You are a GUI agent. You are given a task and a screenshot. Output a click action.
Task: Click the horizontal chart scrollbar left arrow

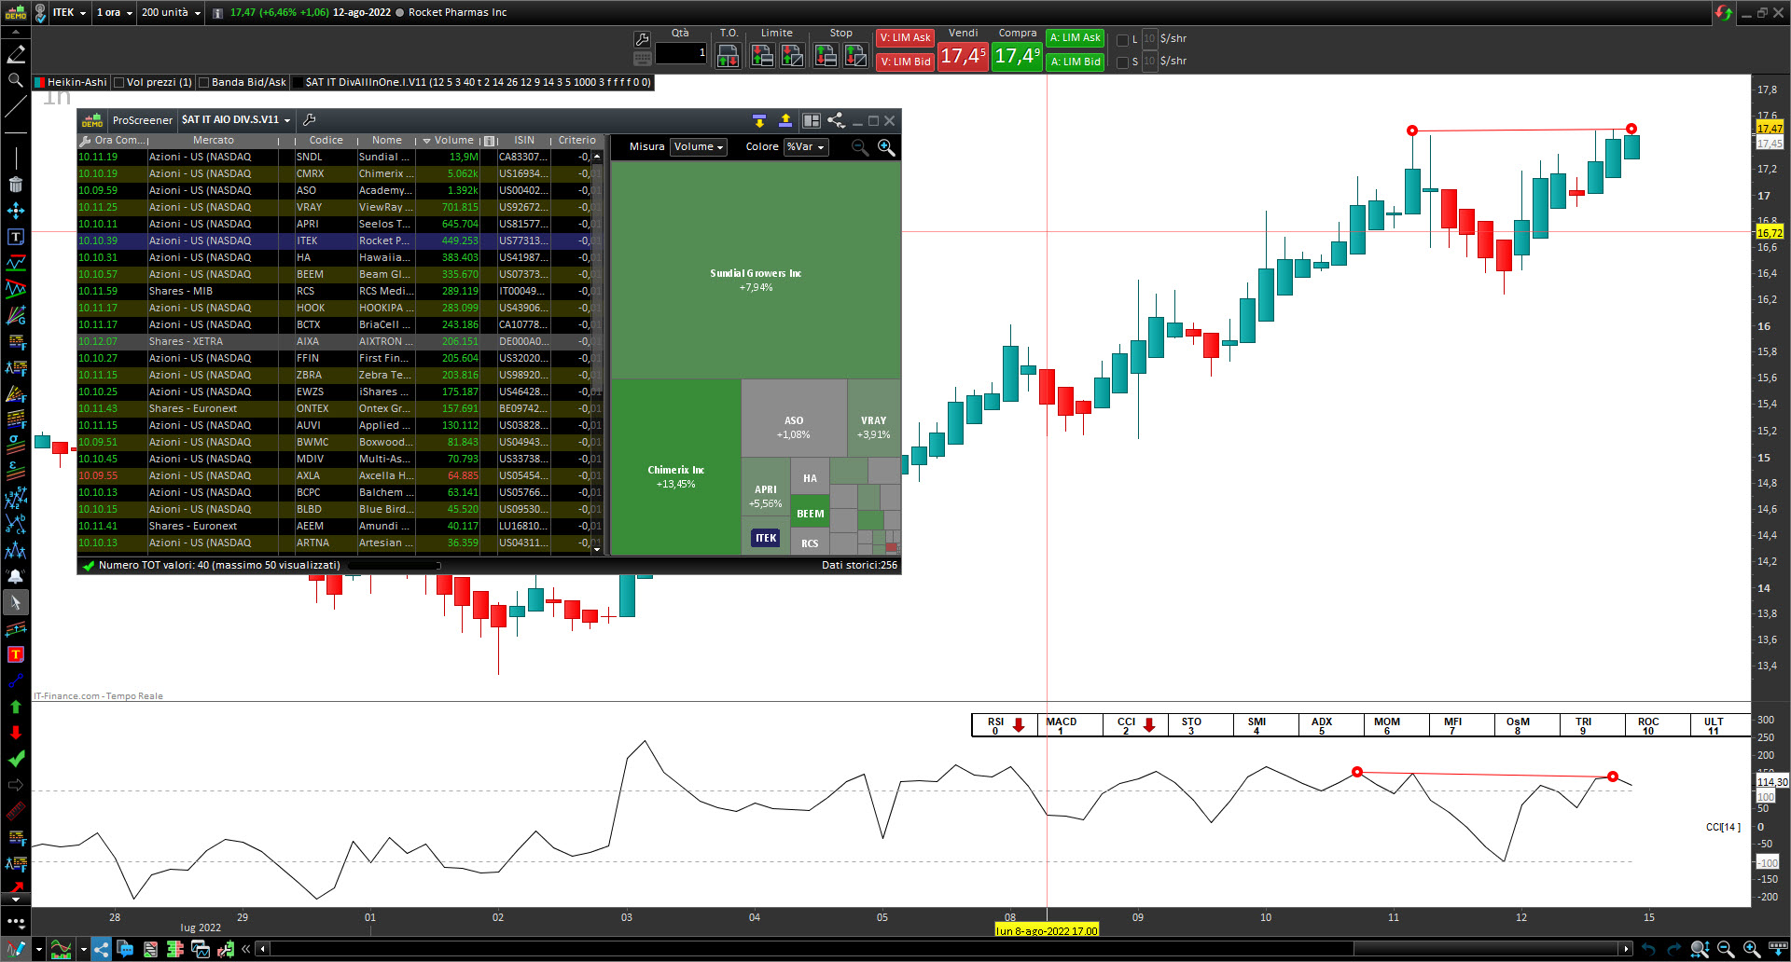point(263,950)
